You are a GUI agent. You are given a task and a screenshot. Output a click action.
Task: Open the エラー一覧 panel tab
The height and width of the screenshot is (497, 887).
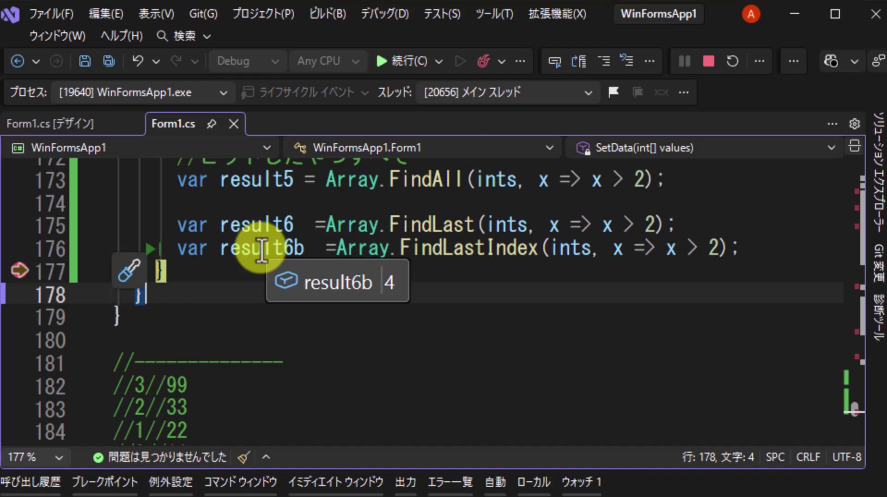(450, 482)
